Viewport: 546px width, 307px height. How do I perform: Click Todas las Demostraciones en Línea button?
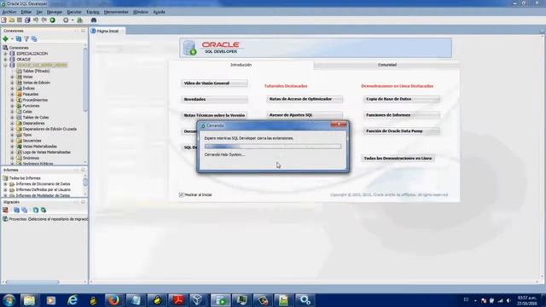click(x=398, y=159)
